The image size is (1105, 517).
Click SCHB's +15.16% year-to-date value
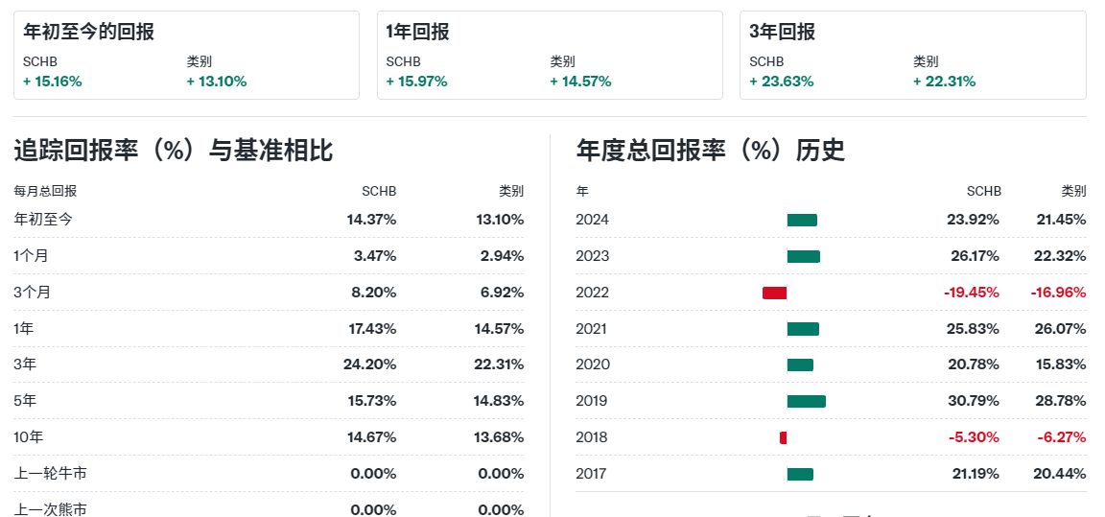[53, 82]
